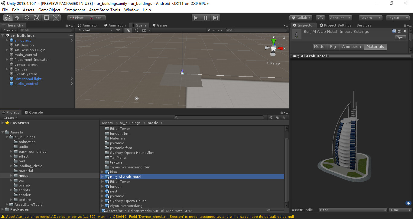Viewport: 413px width, 219px height.
Task: Open Unity Collab cloud services icon
Action: pyautogui.click(x=320, y=17)
